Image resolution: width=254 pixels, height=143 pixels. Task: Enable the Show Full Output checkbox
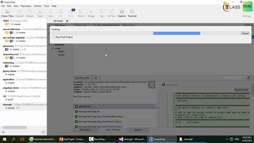pos(53,37)
